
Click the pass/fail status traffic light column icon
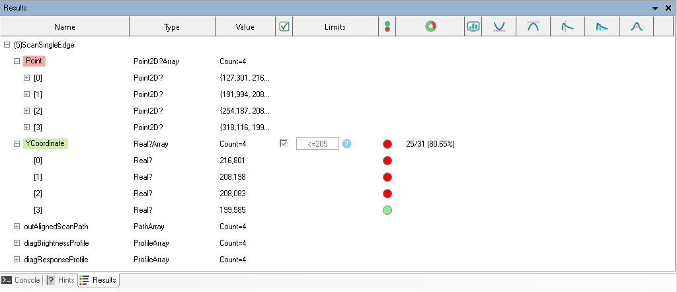pyautogui.click(x=387, y=27)
